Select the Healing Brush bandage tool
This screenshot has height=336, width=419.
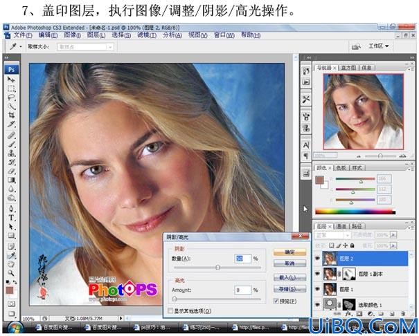pos(11,136)
